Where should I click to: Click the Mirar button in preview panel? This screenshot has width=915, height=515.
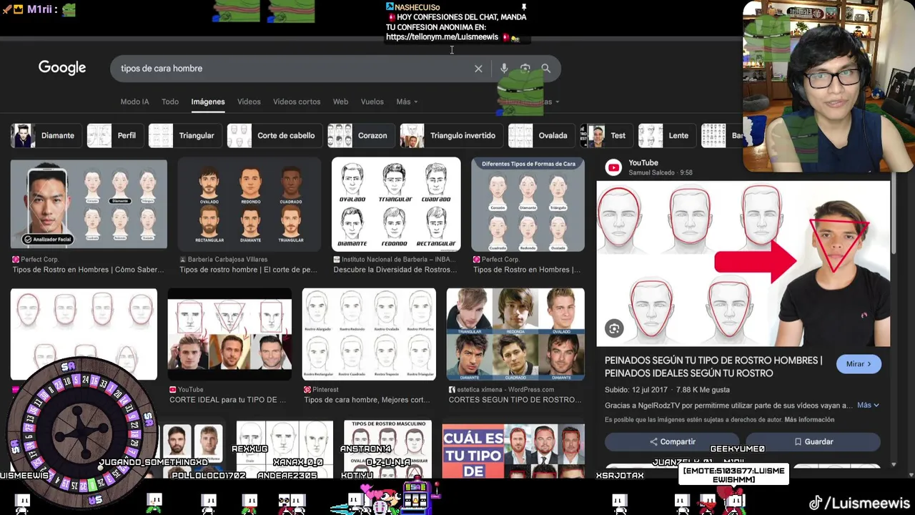click(859, 364)
